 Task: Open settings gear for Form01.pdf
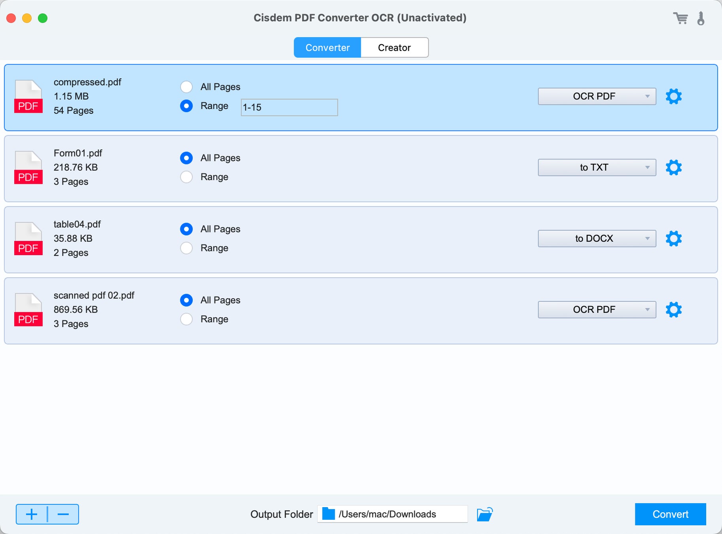(x=674, y=168)
